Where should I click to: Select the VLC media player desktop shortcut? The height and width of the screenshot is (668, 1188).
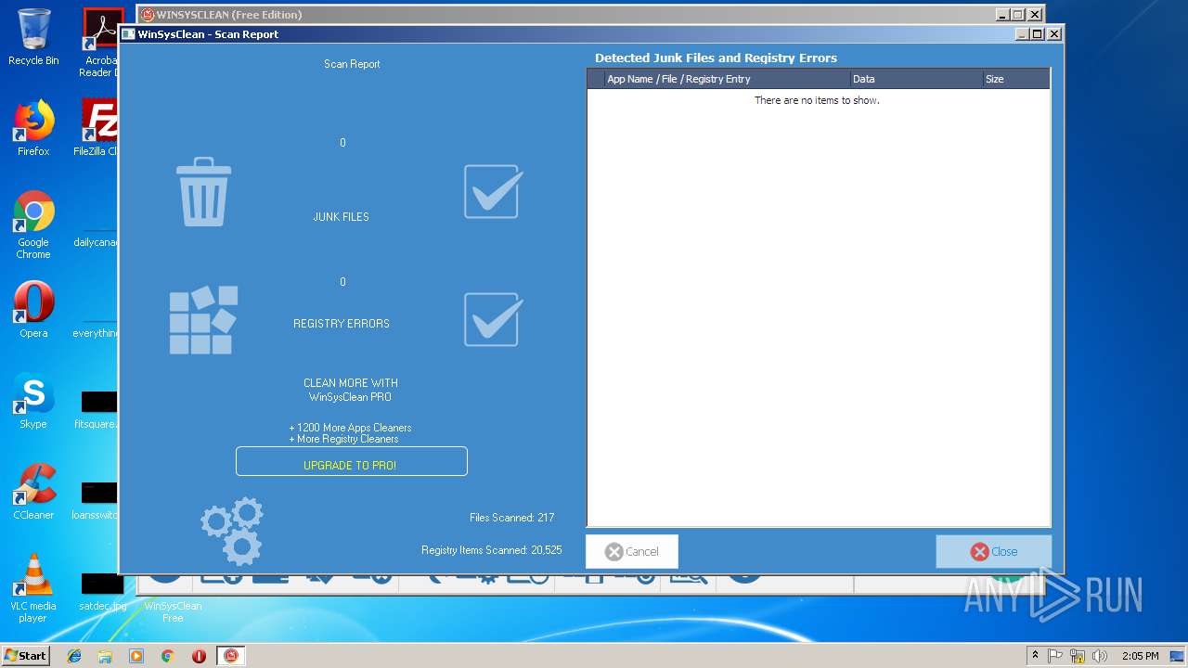(x=33, y=588)
